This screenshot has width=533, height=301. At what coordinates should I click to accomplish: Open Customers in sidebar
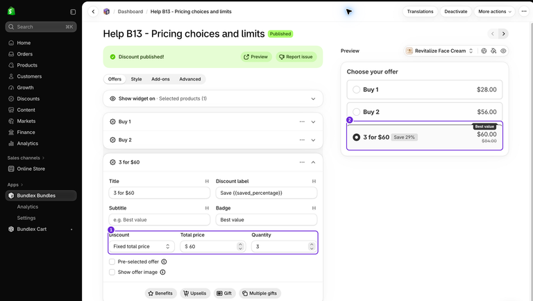pyautogui.click(x=29, y=76)
